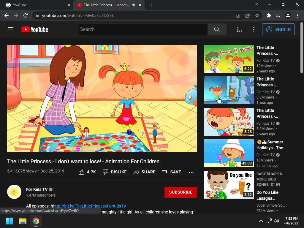The image size is (304, 228).
Task: Click the video title text
Action: pos(83,161)
